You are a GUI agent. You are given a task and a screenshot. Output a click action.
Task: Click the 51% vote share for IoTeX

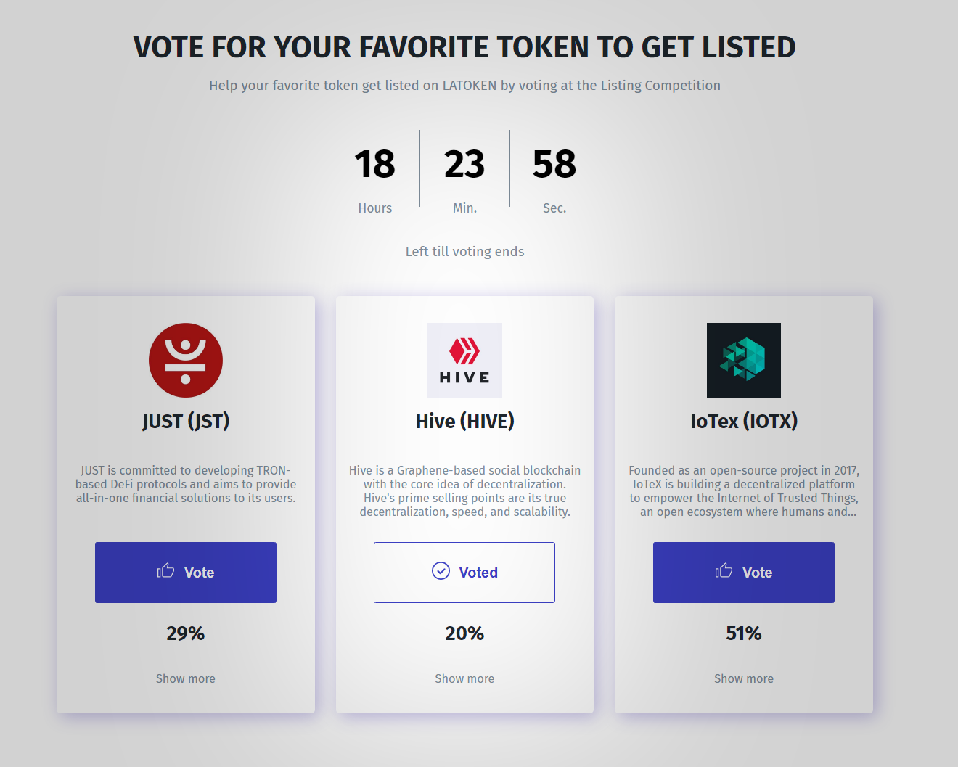pyautogui.click(x=744, y=633)
